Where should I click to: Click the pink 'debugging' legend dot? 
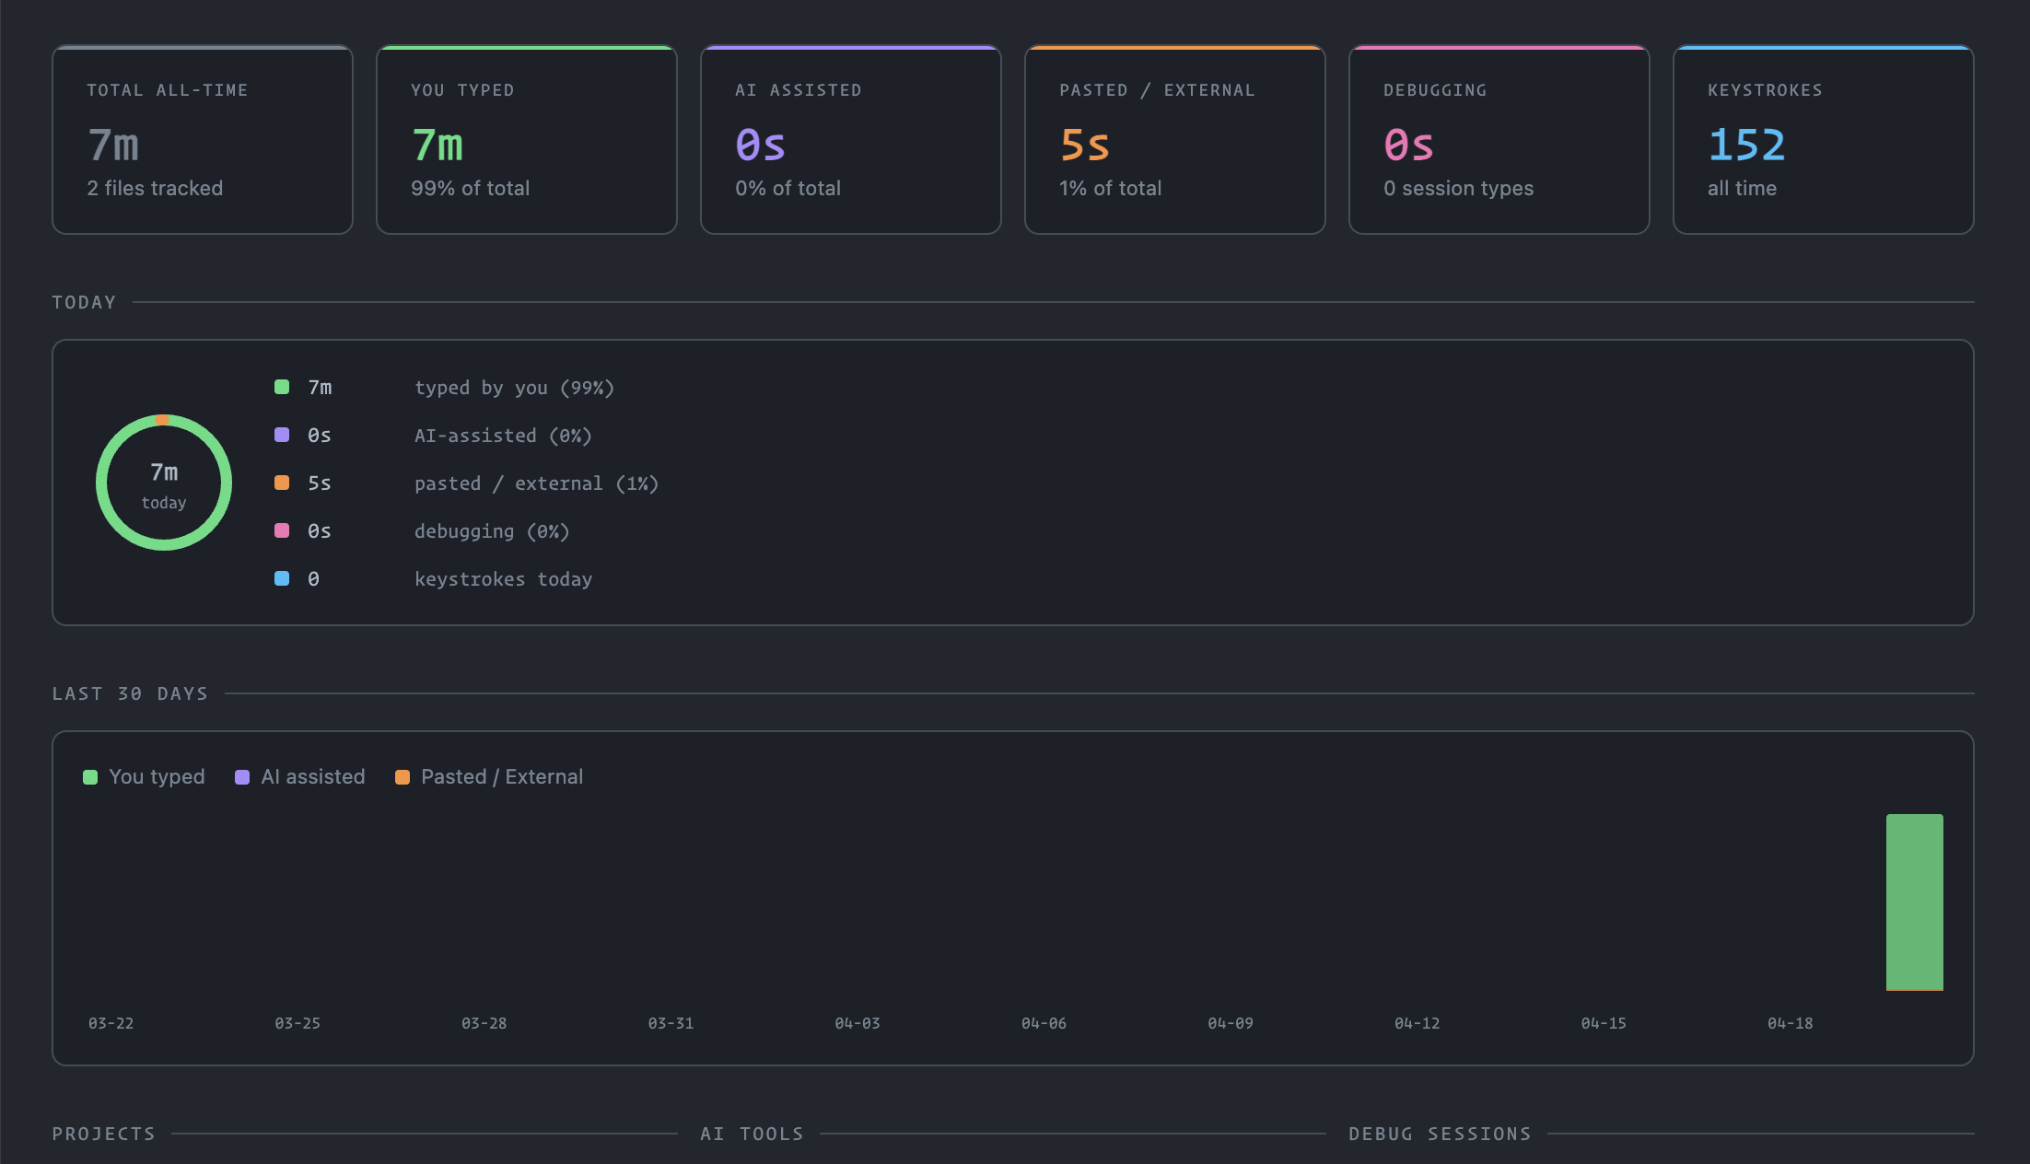tap(281, 530)
